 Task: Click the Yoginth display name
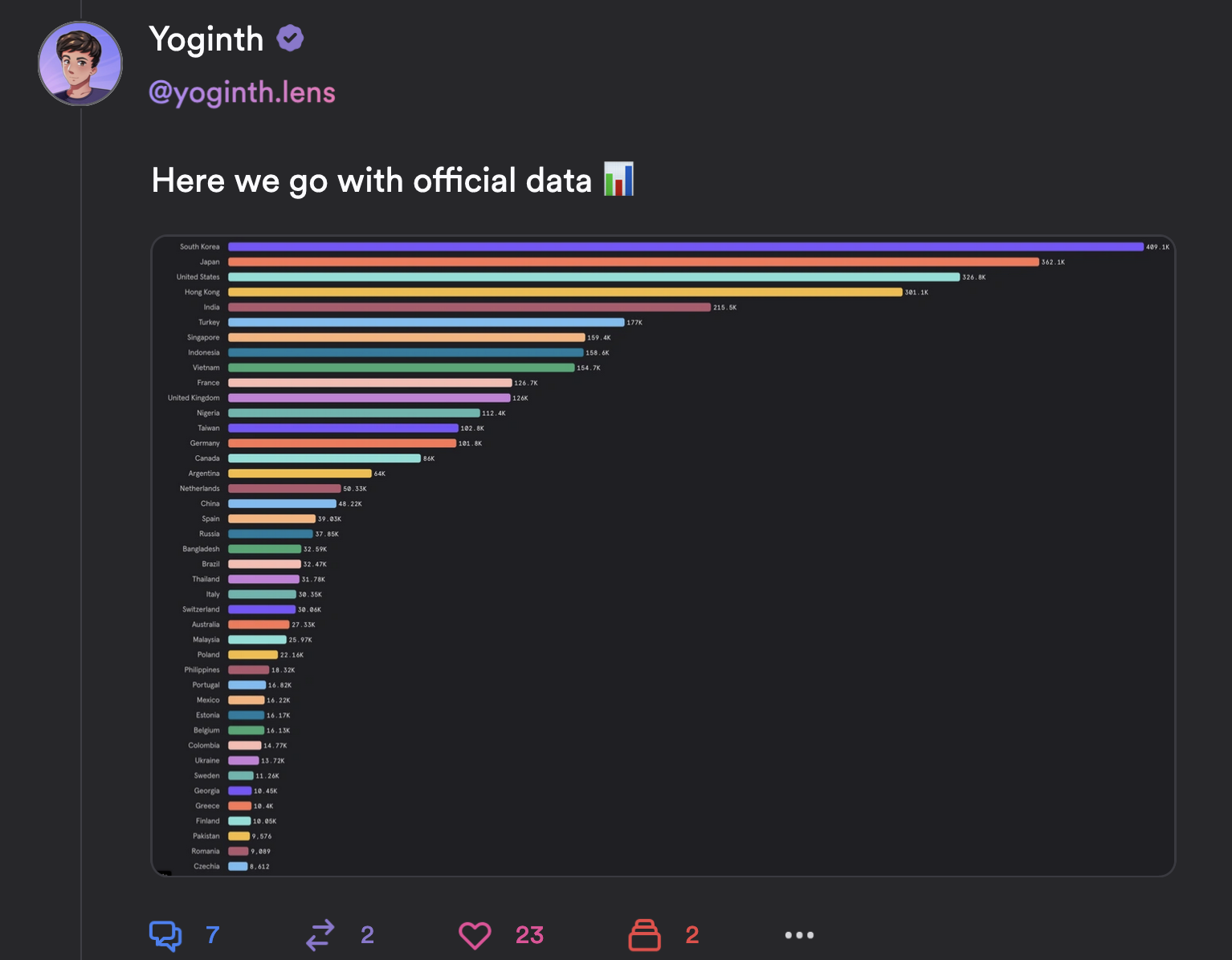point(206,39)
